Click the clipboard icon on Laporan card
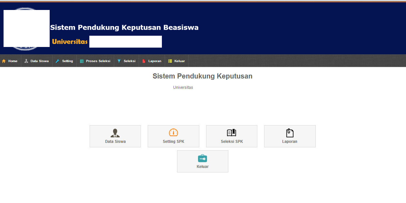 point(290,133)
